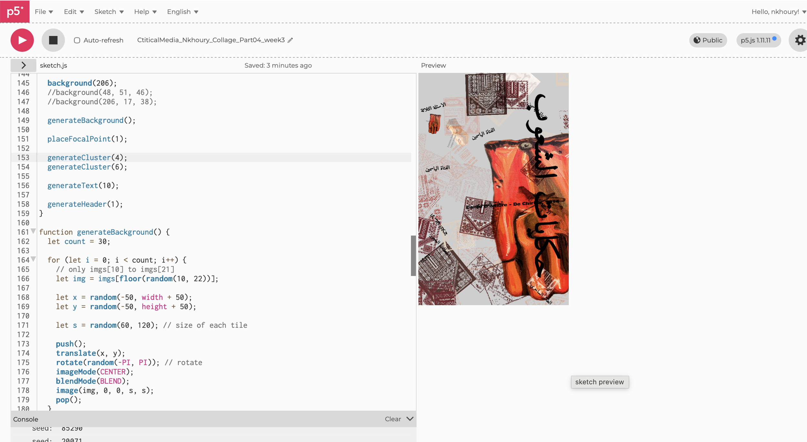This screenshot has height=442, width=807.
Task: Open the p5.js 1.11.11 version selector
Action: pyautogui.click(x=759, y=40)
